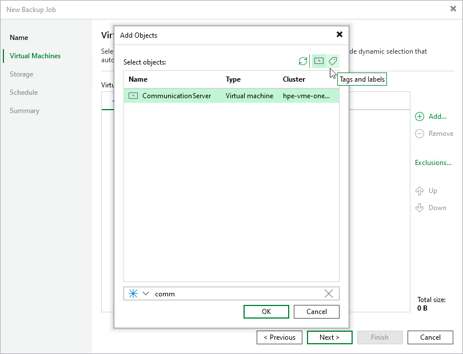This screenshot has width=463, height=354.
Task: Switch to Tags and labels view
Action: coord(333,61)
